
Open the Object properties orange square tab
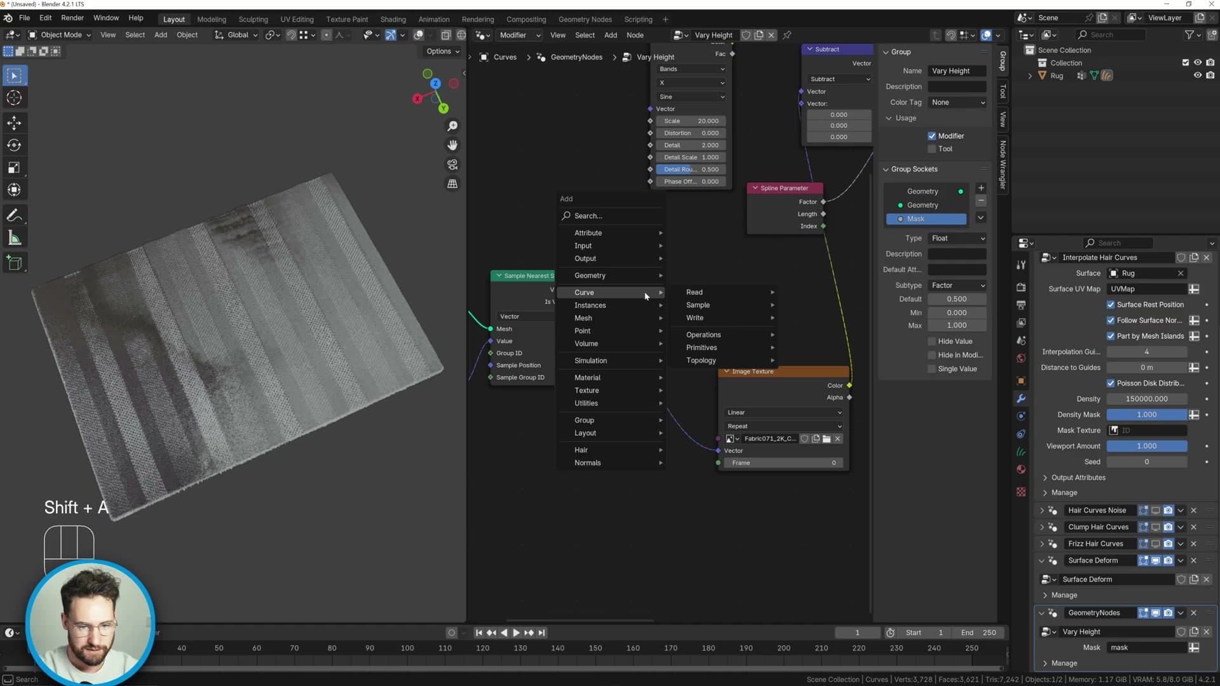click(x=1021, y=381)
